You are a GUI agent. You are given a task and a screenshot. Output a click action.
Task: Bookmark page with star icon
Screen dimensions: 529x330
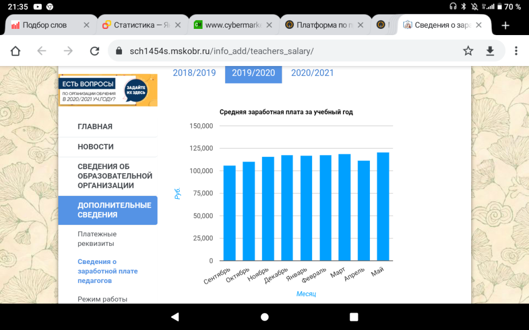pyautogui.click(x=468, y=51)
